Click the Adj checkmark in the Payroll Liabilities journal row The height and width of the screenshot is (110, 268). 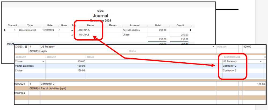click(x=72, y=30)
